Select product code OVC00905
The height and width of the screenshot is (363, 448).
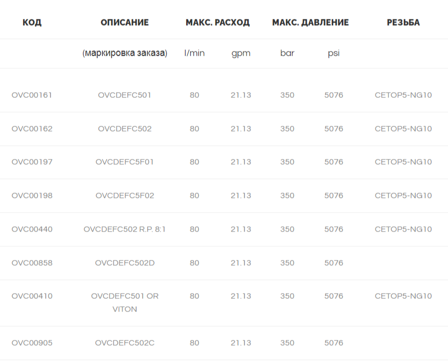32,342
